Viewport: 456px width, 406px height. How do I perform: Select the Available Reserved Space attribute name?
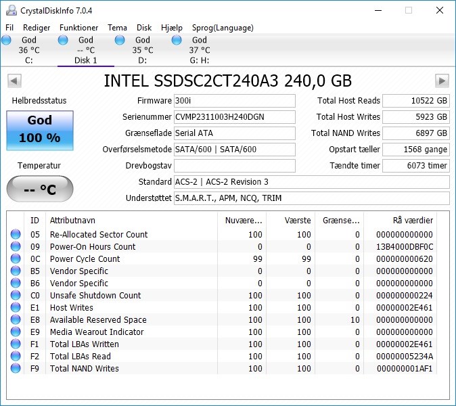(98, 320)
